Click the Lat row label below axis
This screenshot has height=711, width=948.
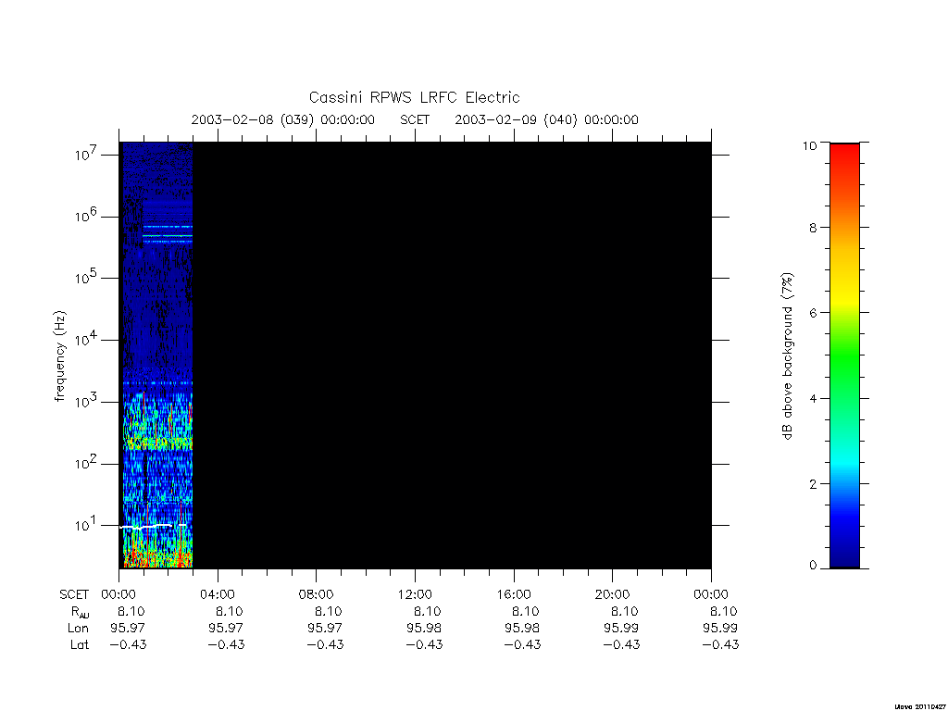pos(80,645)
